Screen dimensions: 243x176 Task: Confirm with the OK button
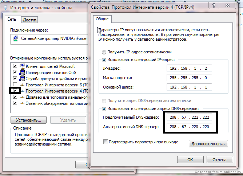tap(190, 160)
